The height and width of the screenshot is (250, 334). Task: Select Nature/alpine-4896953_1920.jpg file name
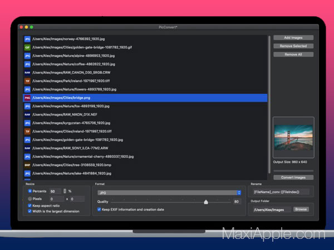pos(73,56)
